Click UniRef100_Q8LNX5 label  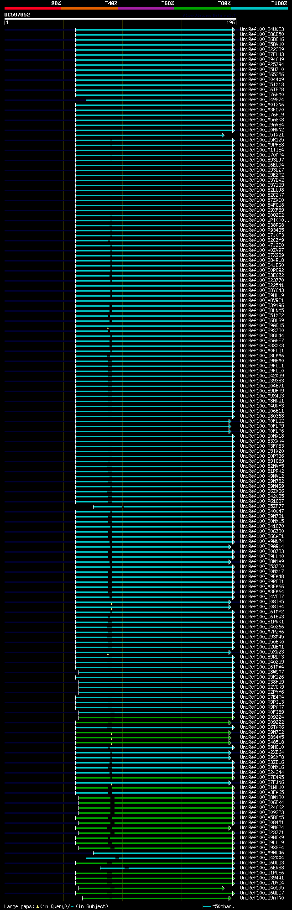click(x=262, y=310)
